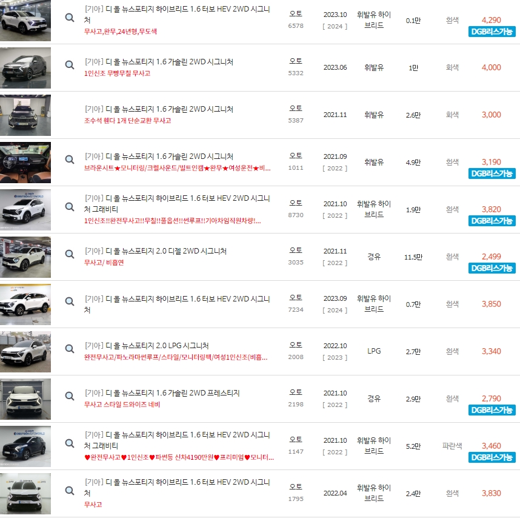The width and height of the screenshot is (520, 518).
Task: Open 1.6 가솔린 title with 조수석 휀다 note
Action: [x=159, y=109]
